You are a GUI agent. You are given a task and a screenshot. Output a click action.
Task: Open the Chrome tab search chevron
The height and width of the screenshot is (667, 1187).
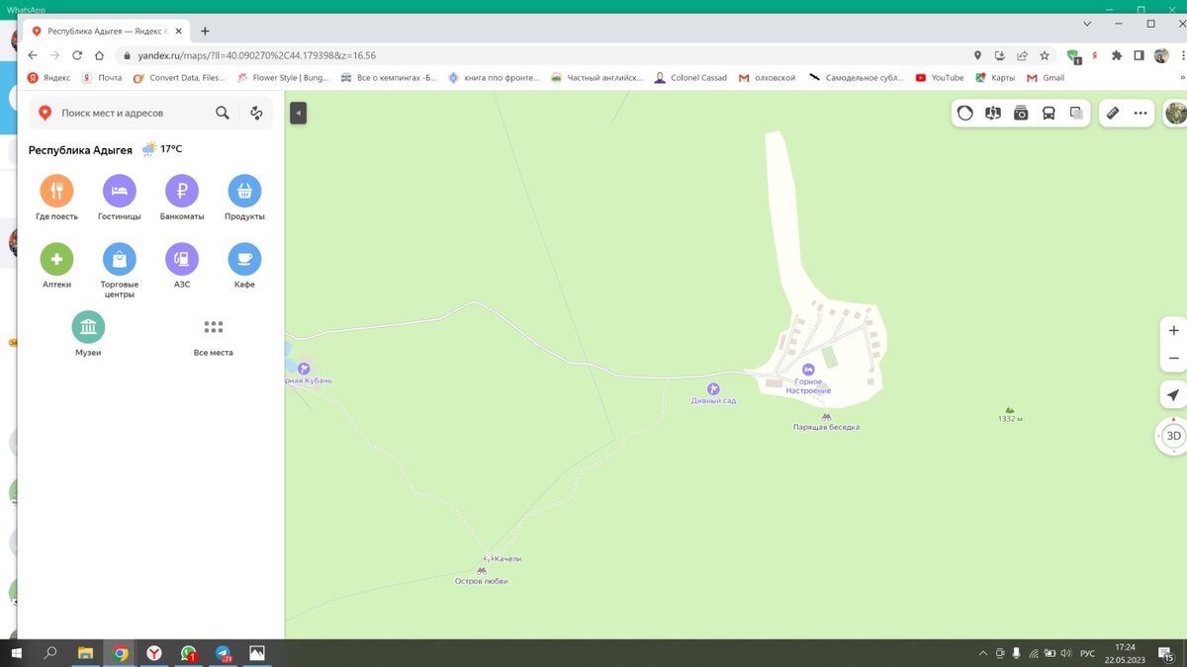pos(1087,23)
